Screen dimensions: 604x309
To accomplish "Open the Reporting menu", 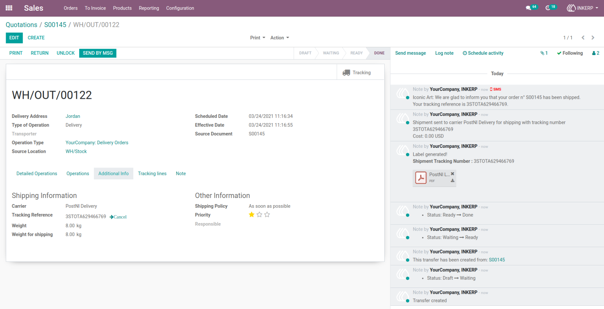I will click(149, 8).
